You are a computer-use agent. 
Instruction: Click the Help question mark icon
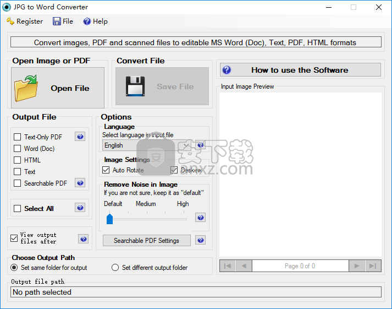point(87,21)
